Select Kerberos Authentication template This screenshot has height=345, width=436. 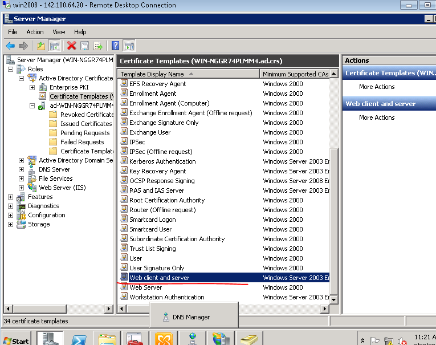tap(162, 161)
